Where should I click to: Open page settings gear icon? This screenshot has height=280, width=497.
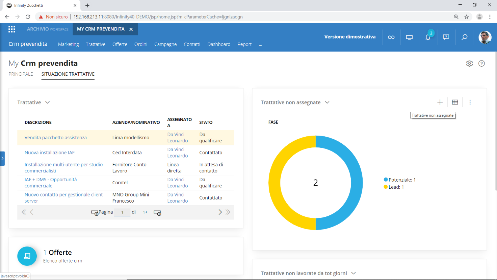pos(469,64)
